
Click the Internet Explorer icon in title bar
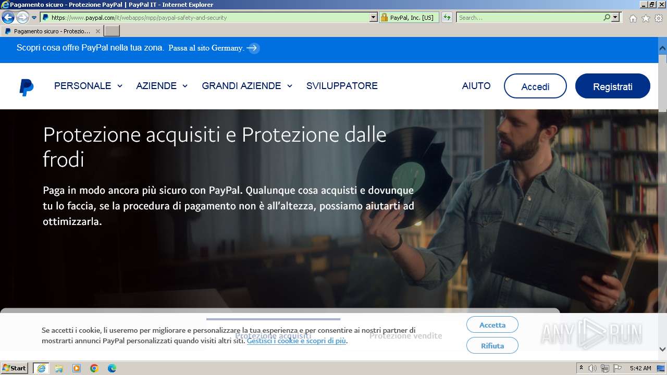pos(5,5)
